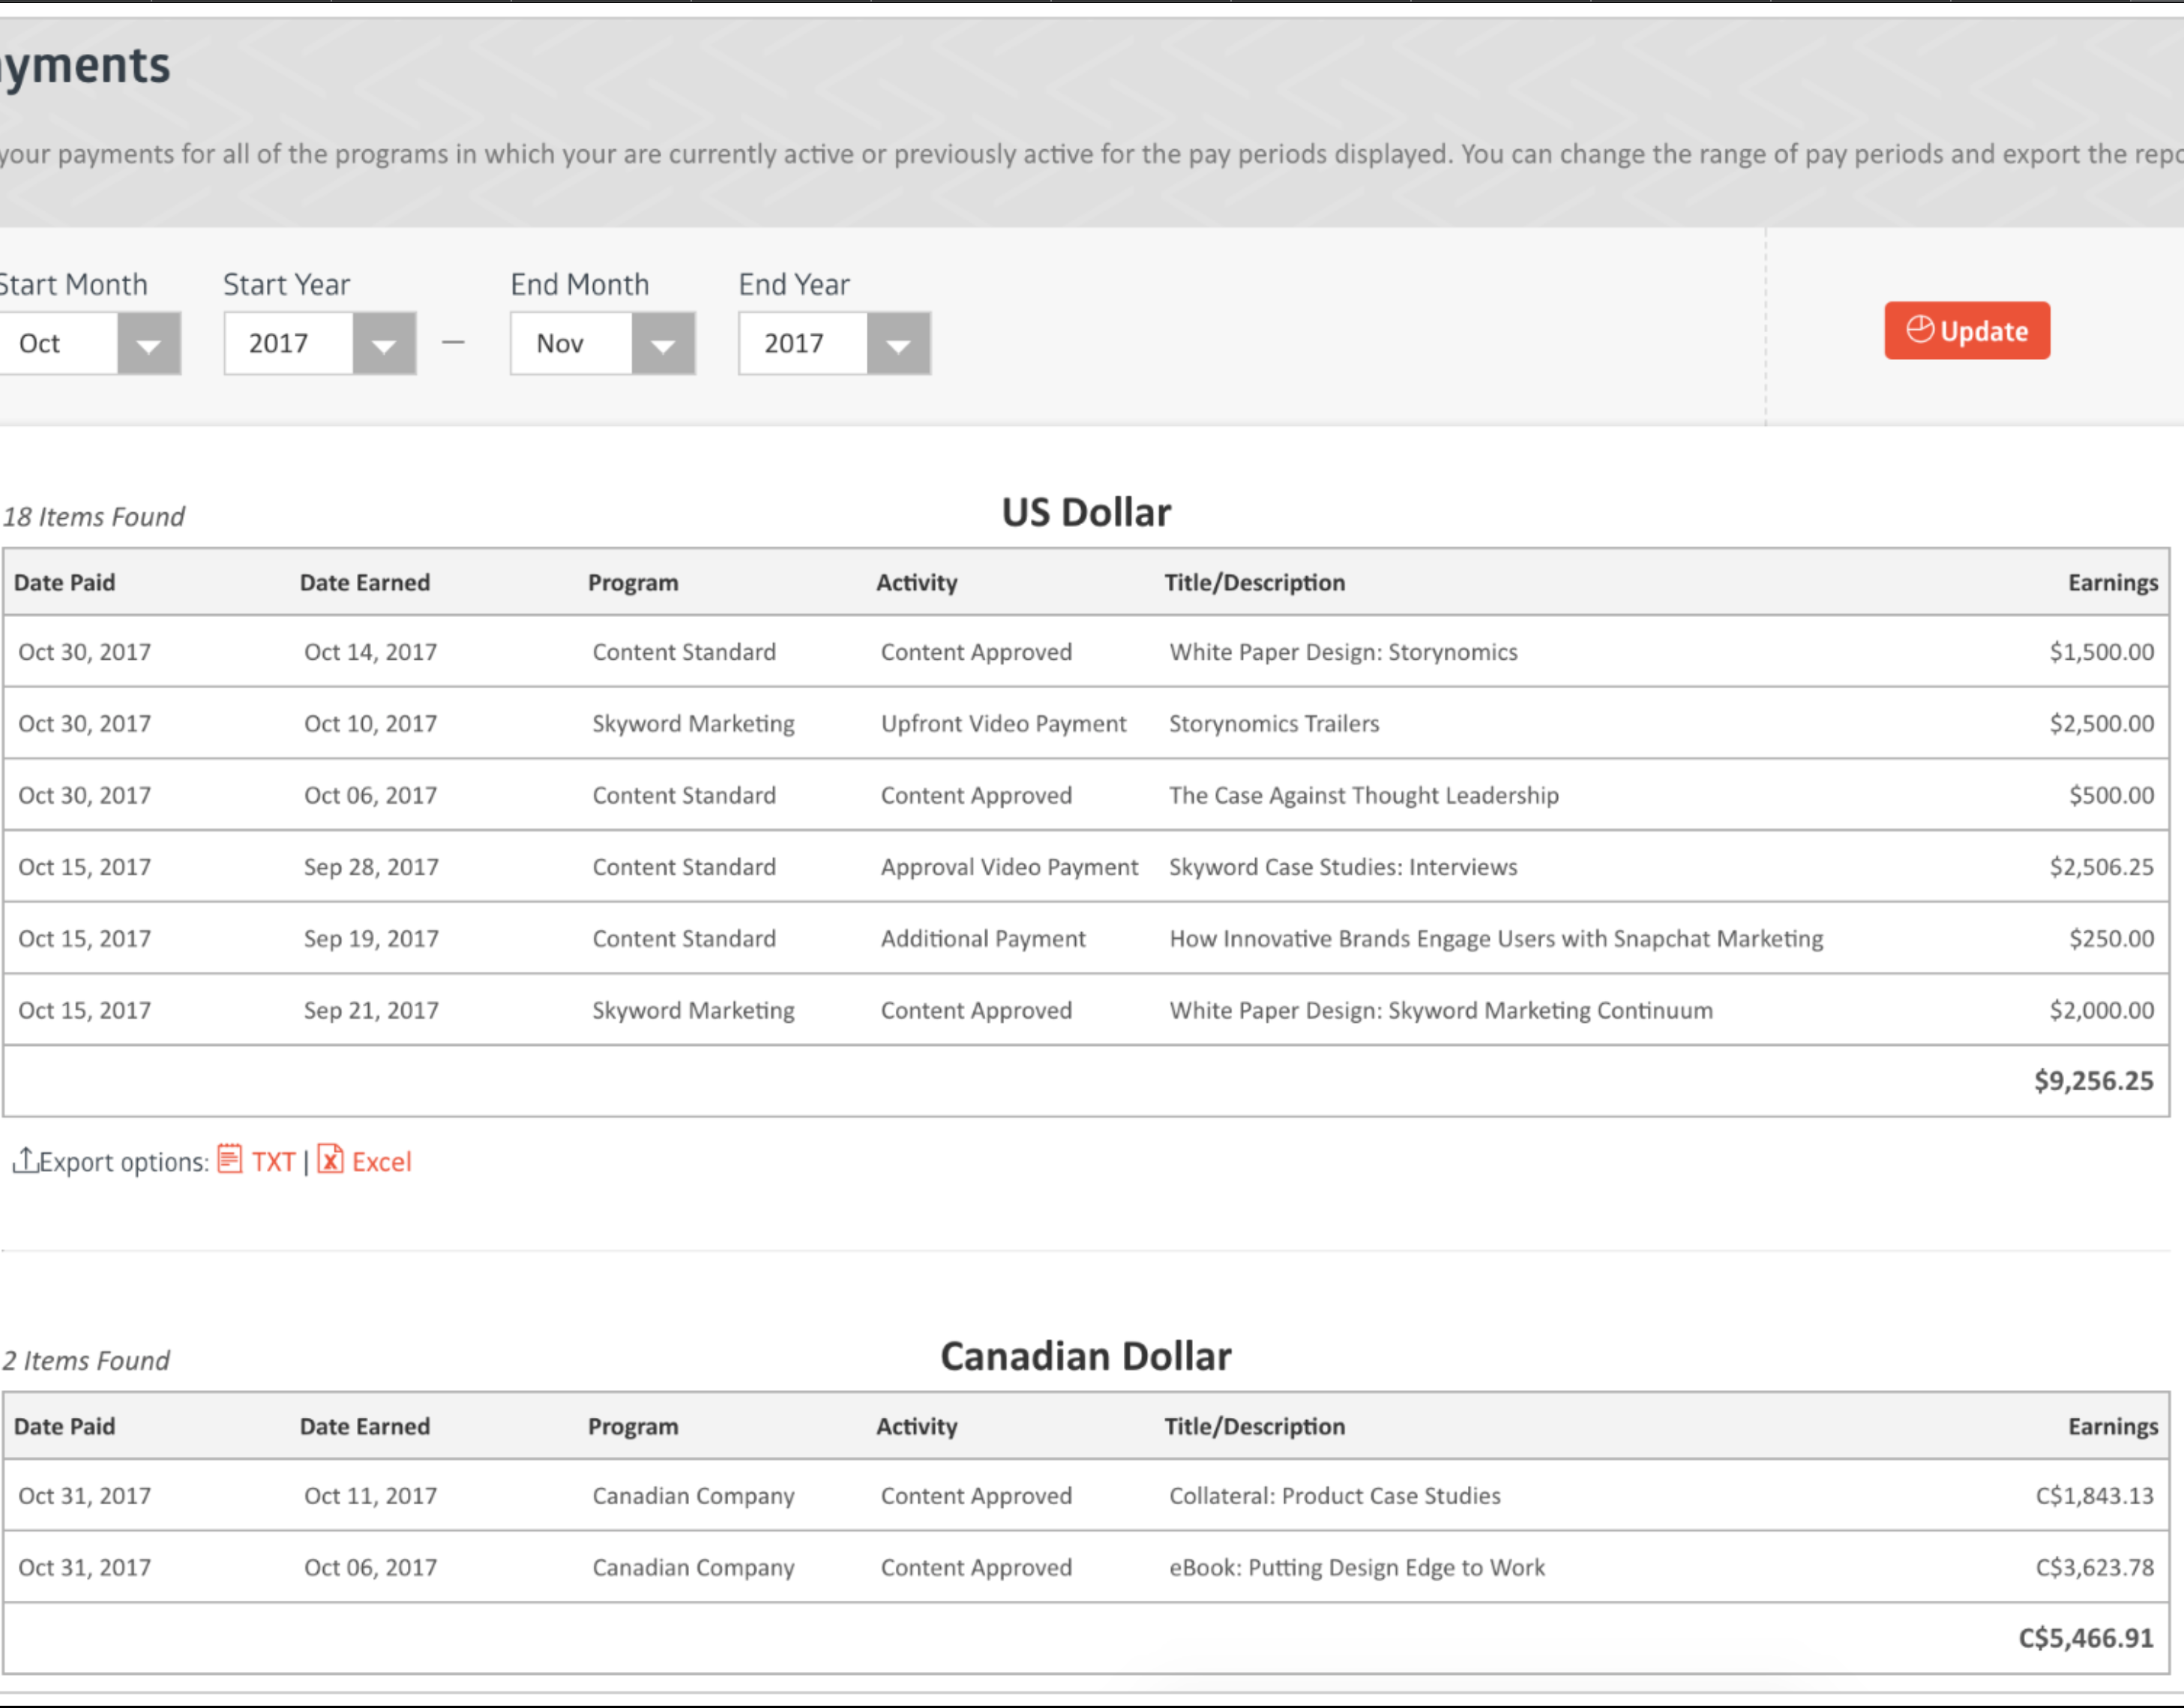Export payments as Excel
The image size is (2184, 1708).
click(x=381, y=1162)
